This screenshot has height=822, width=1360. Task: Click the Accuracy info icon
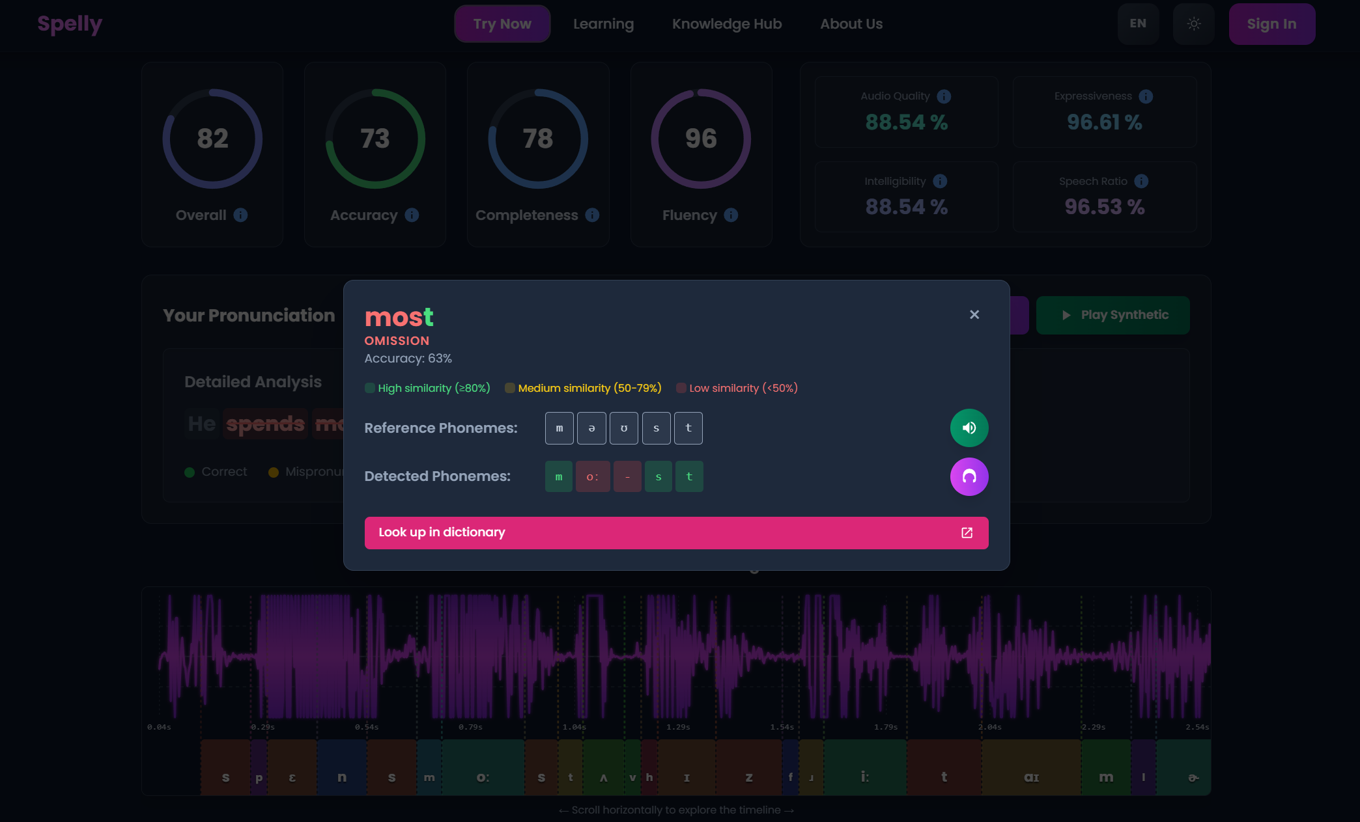click(x=412, y=215)
